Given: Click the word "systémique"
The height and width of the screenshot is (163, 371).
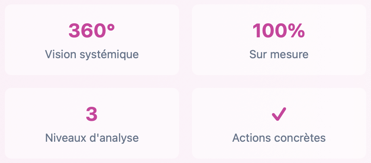Looking at the screenshot, I should [109, 55].
